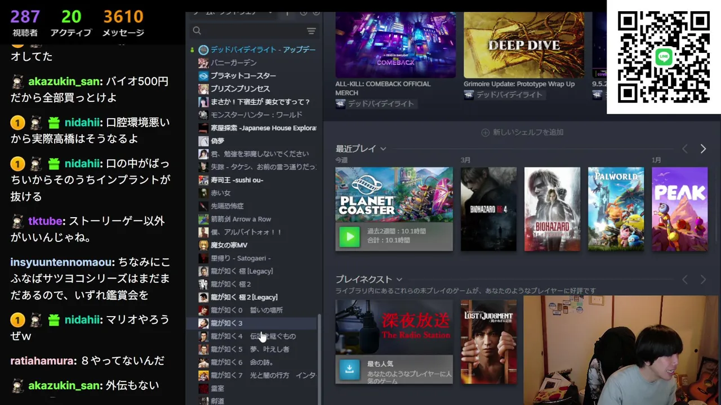Click the 20 アクティブ counter
Screen dimensions: 721x405
71,23
